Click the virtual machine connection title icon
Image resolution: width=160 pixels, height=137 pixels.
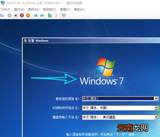tap(3, 3)
